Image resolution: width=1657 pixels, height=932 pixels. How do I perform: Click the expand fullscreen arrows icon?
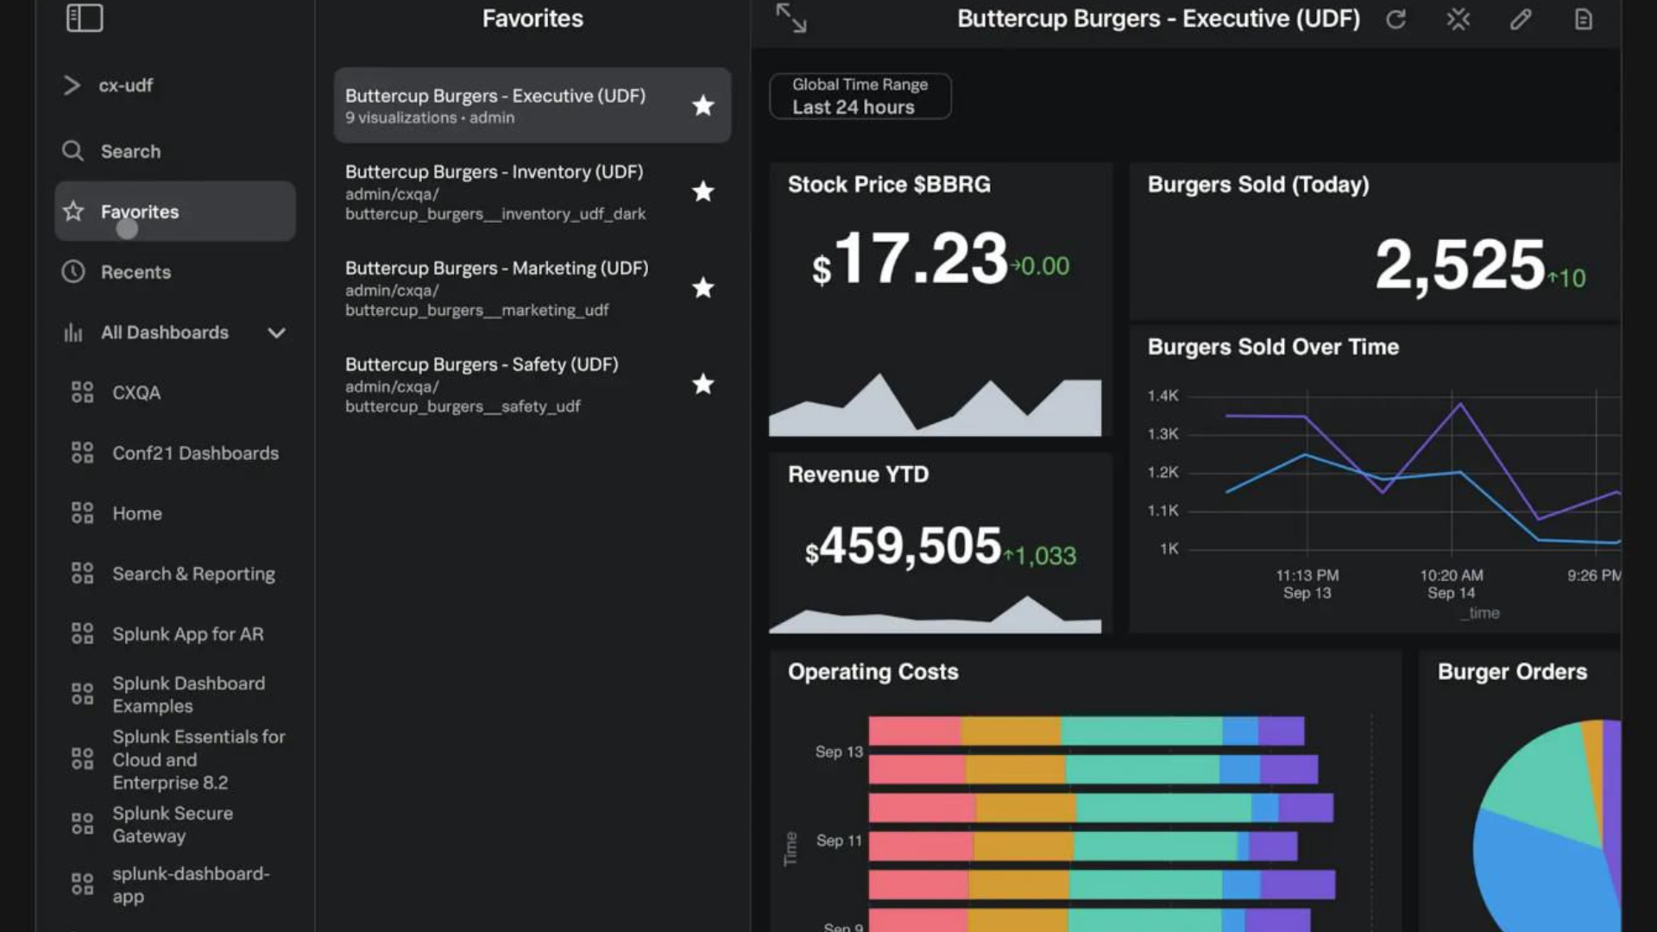click(791, 18)
